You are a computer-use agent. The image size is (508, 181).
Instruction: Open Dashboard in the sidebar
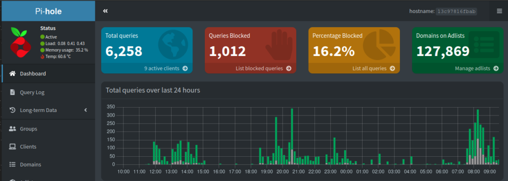click(x=48, y=73)
